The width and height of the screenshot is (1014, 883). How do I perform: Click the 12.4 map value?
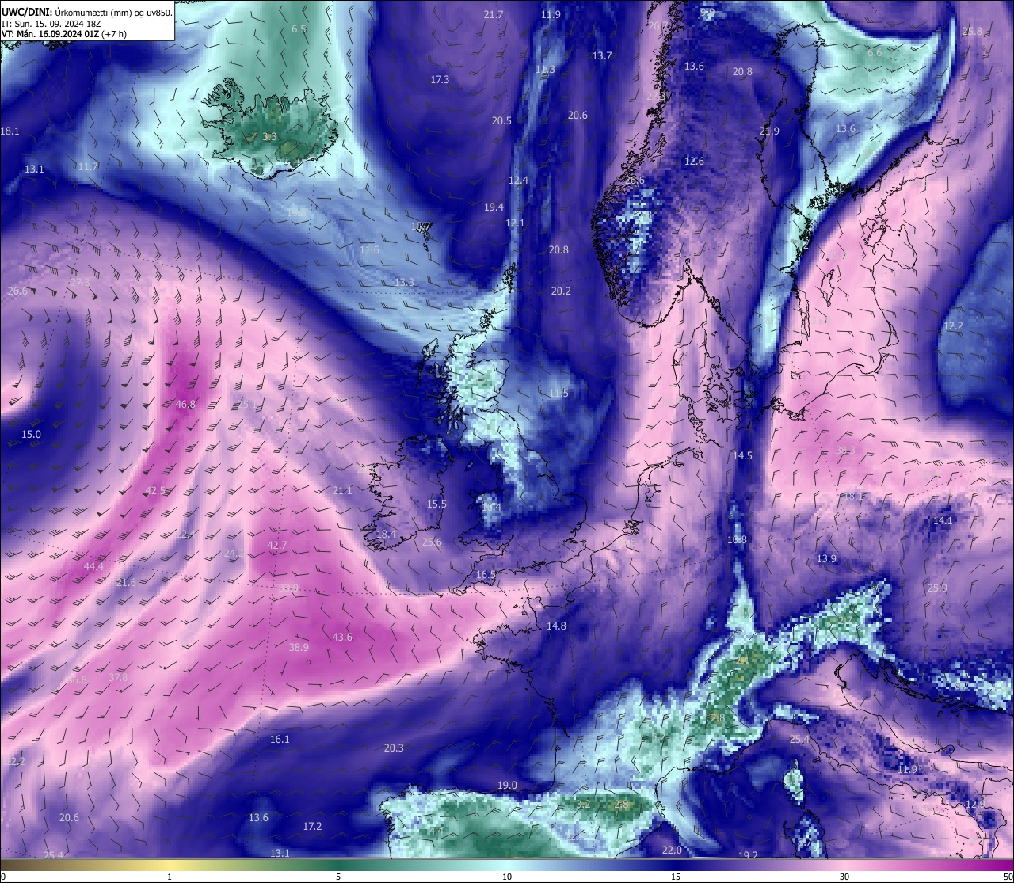tap(518, 180)
